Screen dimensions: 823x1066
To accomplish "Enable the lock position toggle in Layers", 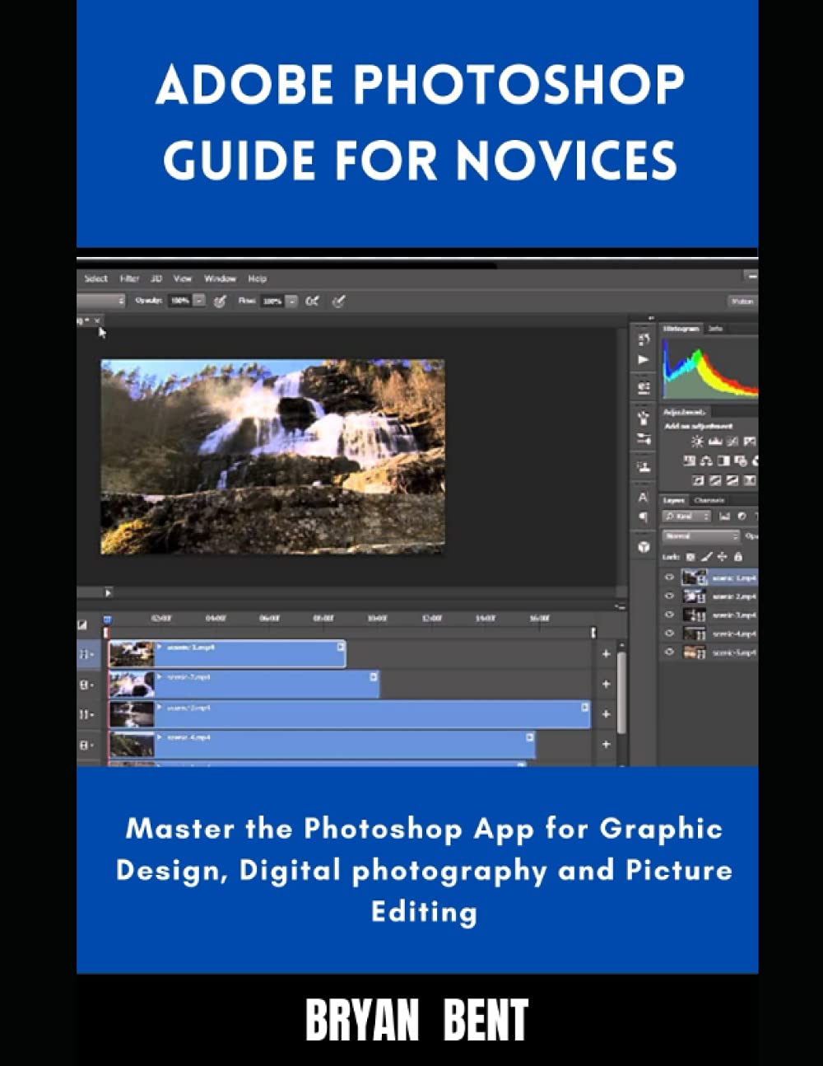I will click(x=723, y=556).
